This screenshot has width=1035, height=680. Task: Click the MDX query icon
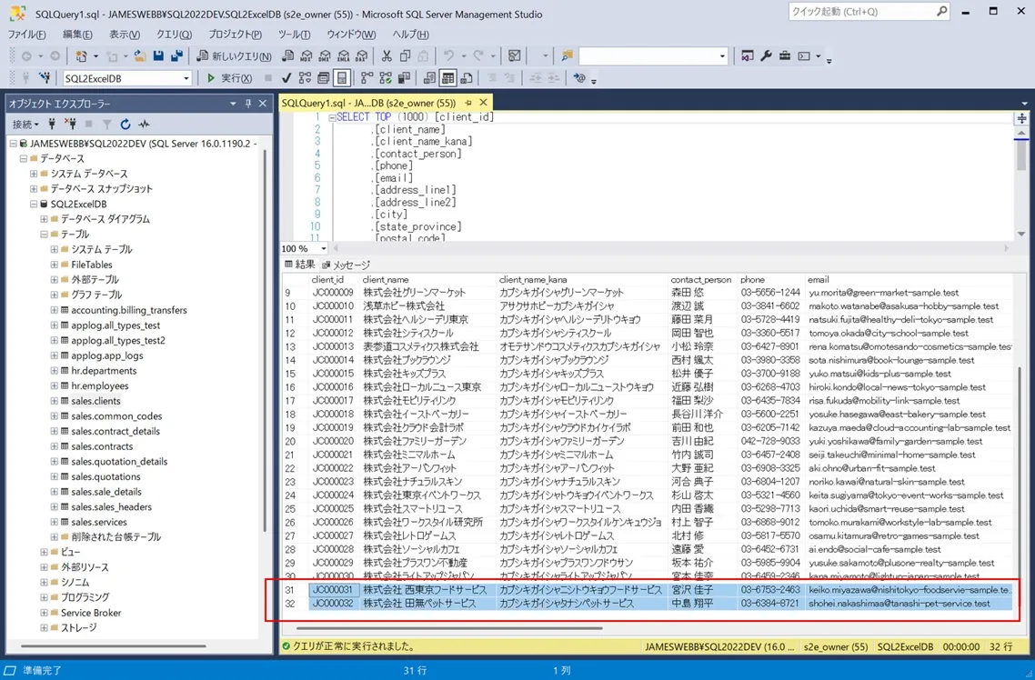[x=306, y=56]
